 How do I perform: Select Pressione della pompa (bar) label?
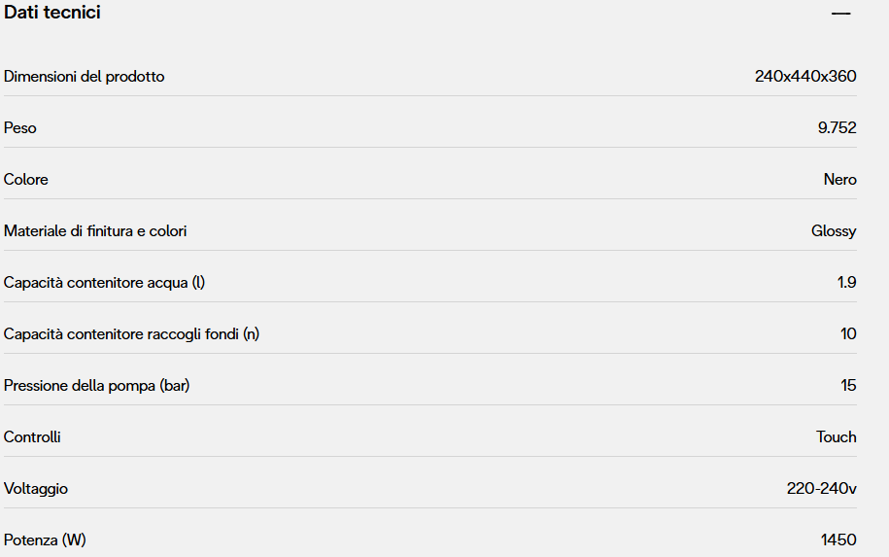[x=97, y=385]
